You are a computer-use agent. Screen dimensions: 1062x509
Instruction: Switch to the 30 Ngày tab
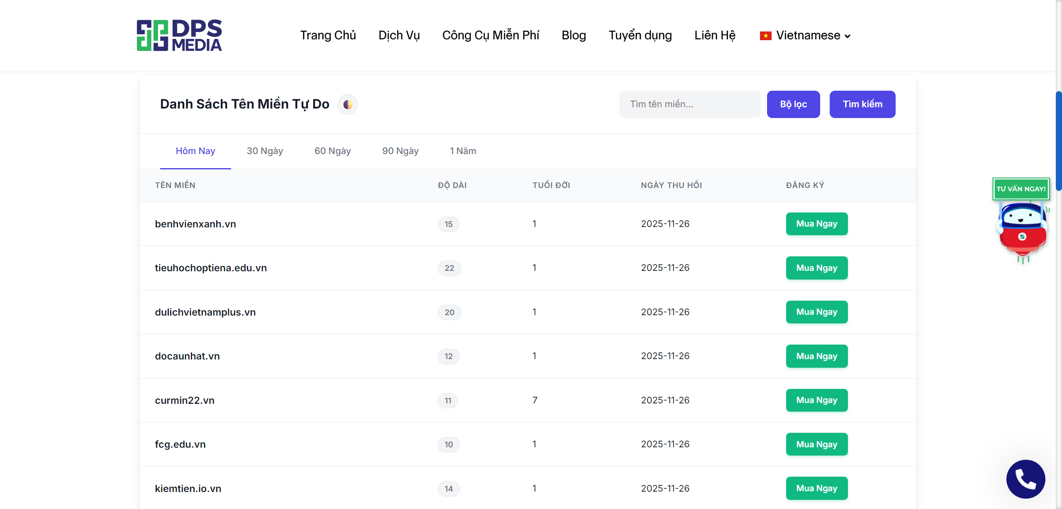(x=265, y=151)
